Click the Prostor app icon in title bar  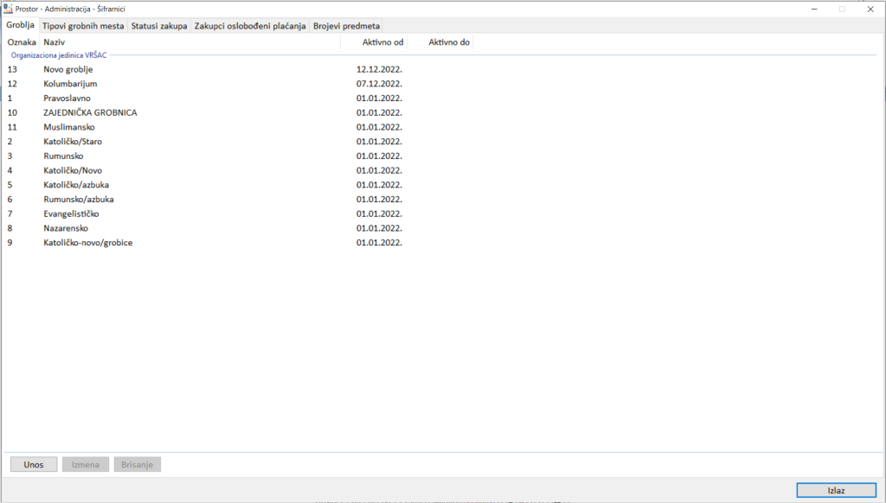(9, 9)
